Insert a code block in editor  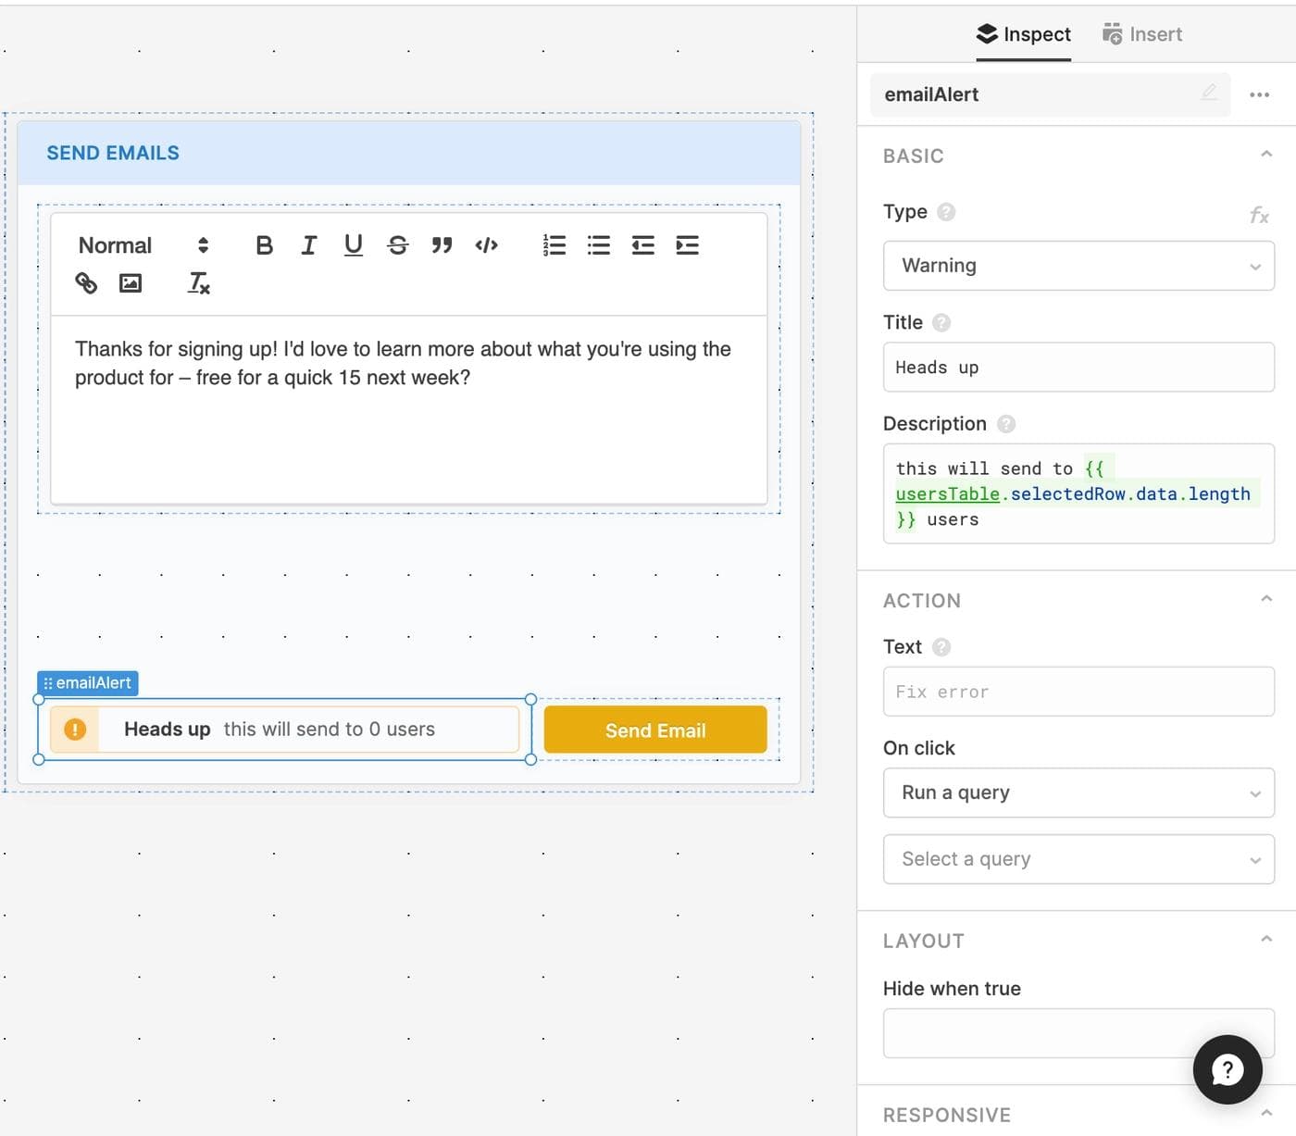[486, 245]
